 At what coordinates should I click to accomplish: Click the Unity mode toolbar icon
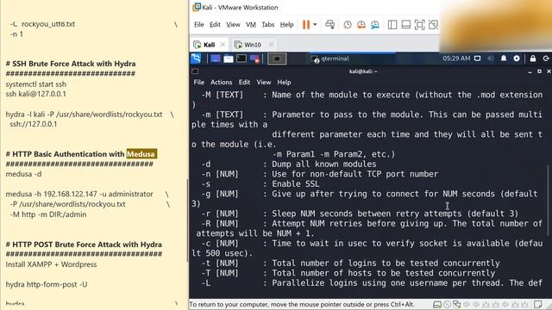(x=433, y=25)
